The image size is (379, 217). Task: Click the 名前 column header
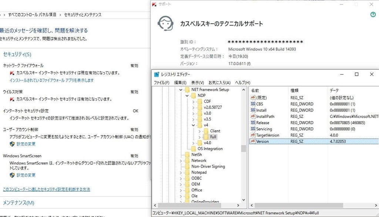[x=269, y=90]
